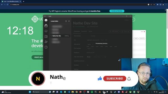168x94 pixels.
Task: Open Xbox app from taskbar
Action: click(x=130, y=92)
